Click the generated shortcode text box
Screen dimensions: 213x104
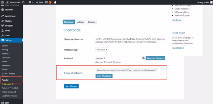pyautogui.click(x=127, y=70)
